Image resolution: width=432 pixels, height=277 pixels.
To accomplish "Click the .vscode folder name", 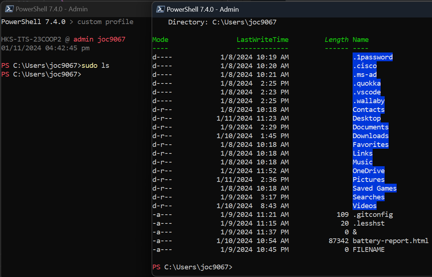I will (x=366, y=92).
